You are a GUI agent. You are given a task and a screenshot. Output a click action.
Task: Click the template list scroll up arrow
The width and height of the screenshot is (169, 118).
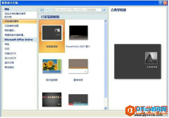pyautogui.click(x=105, y=21)
